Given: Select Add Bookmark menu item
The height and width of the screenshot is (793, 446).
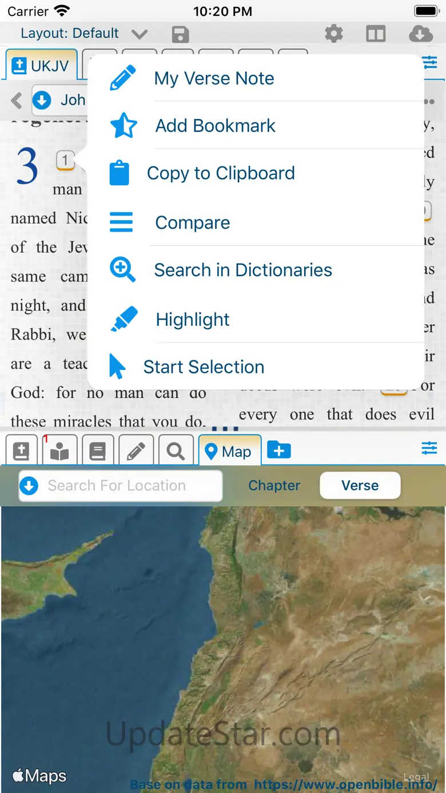Looking at the screenshot, I should point(215,126).
